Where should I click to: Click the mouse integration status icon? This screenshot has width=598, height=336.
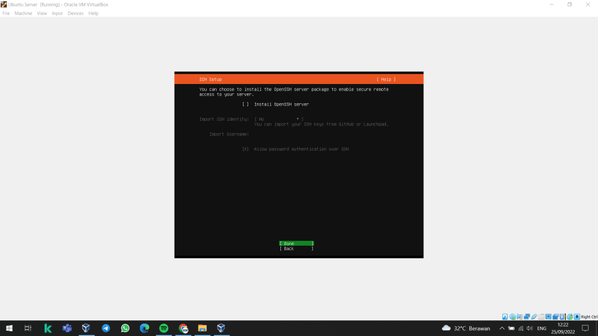pyautogui.click(x=570, y=317)
